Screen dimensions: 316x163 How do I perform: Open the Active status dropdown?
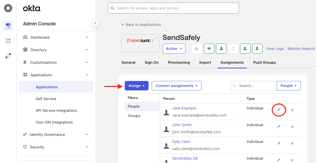coord(174,49)
